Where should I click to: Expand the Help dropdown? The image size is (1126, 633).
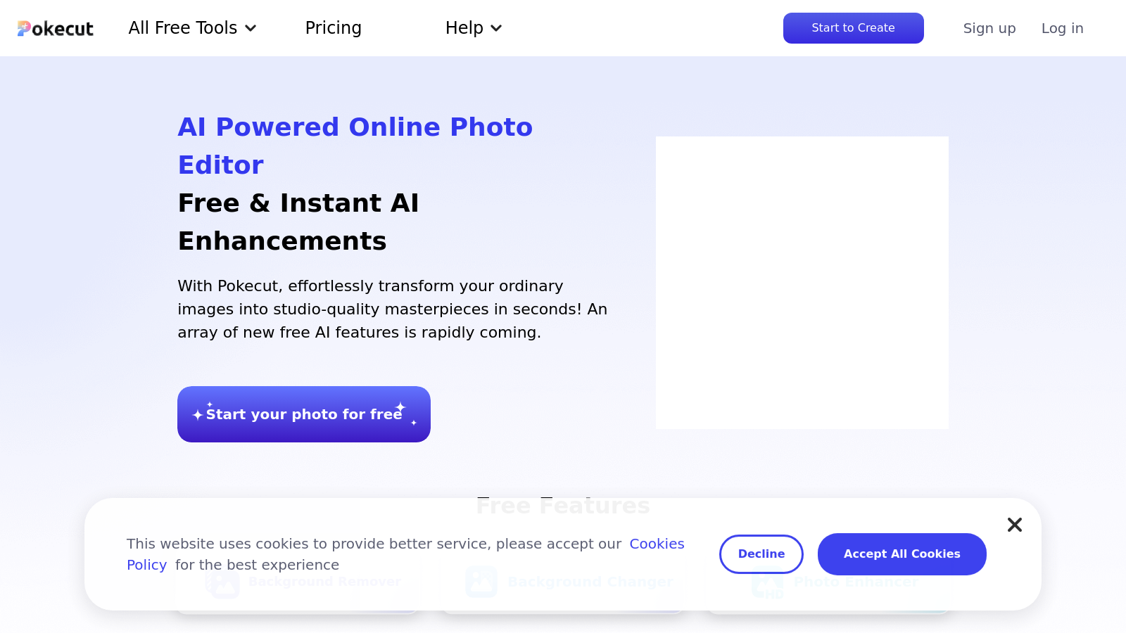[x=473, y=28]
